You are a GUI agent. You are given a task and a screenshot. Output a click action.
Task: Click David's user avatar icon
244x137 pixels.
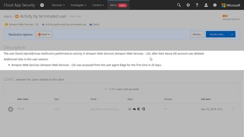pyautogui.click(x=11, y=109)
